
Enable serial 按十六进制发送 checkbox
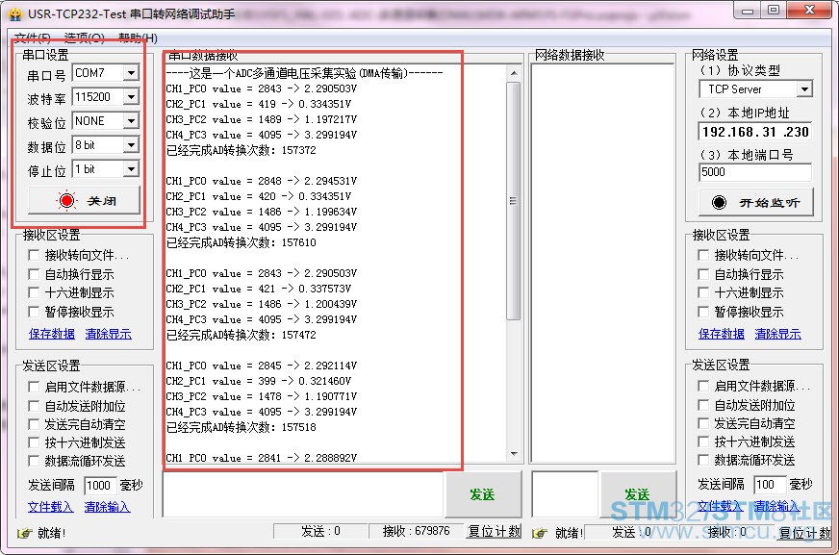click(34, 442)
